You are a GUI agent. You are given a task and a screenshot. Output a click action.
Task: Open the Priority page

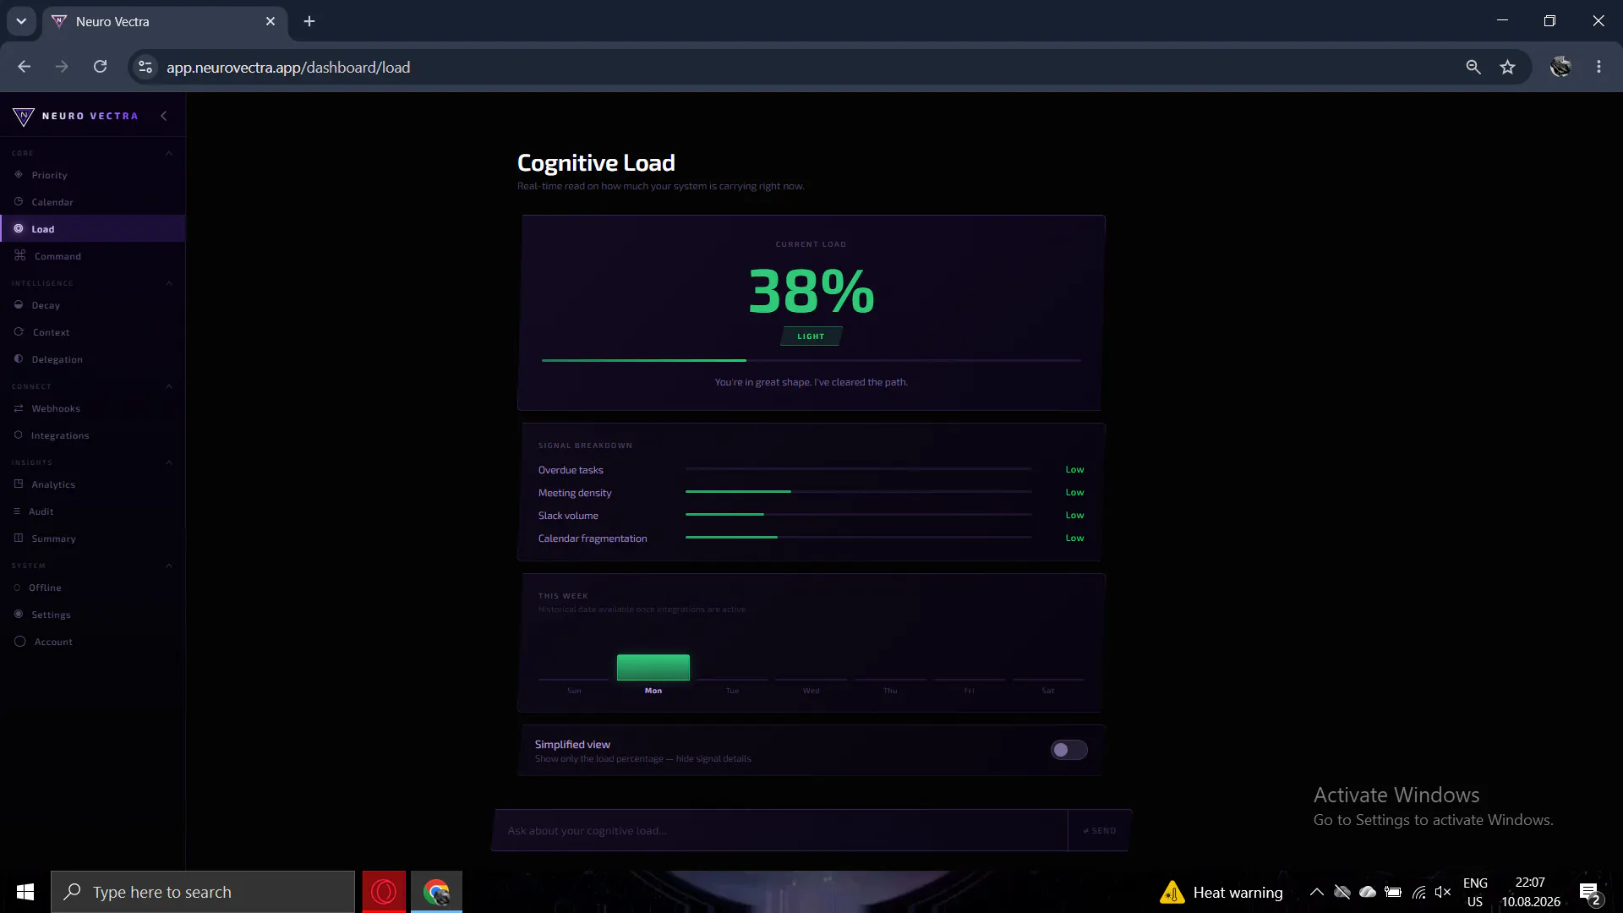tap(93, 175)
